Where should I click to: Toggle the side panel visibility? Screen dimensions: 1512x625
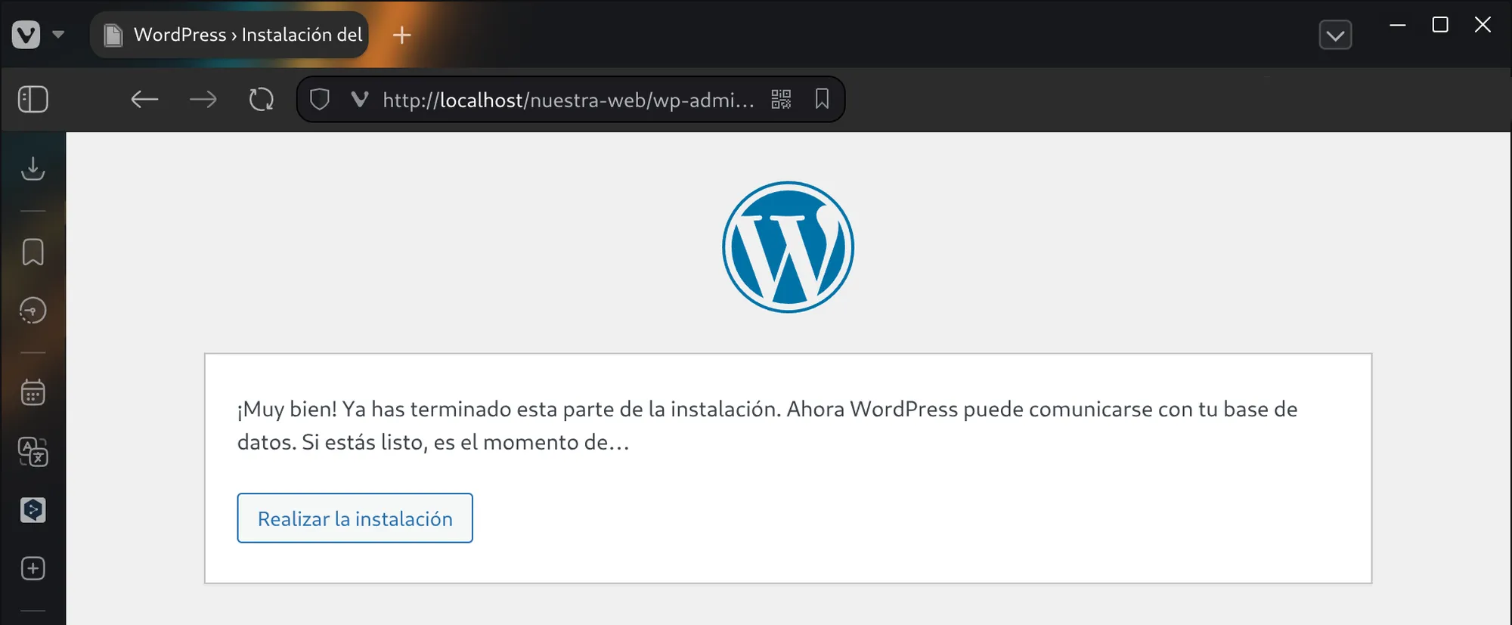(x=33, y=100)
